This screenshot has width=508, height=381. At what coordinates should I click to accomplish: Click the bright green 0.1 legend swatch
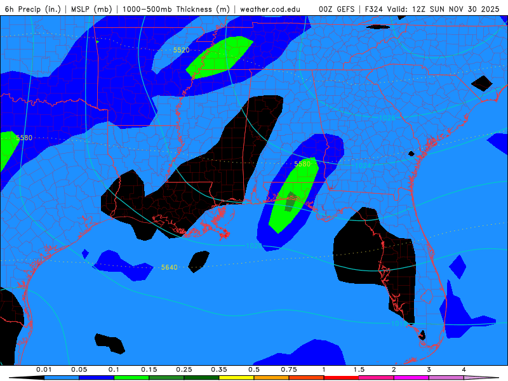click(131, 378)
